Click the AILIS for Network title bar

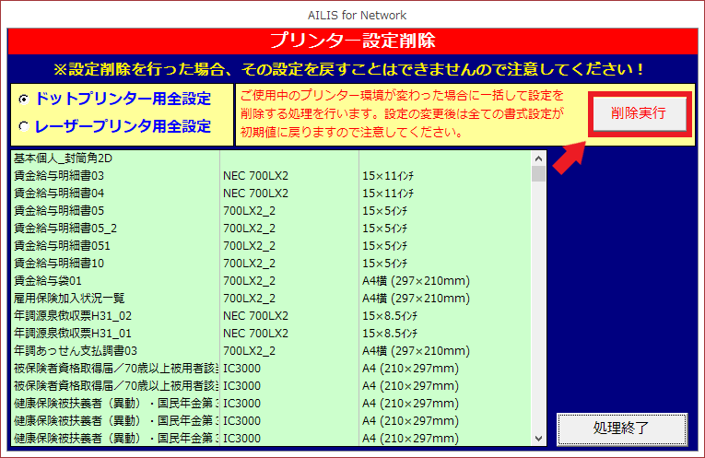point(352,15)
